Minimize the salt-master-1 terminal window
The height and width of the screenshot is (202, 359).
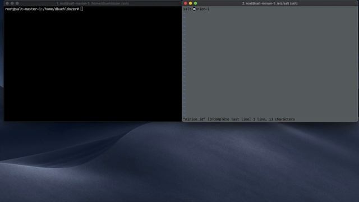pyautogui.click(x=12, y=3)
